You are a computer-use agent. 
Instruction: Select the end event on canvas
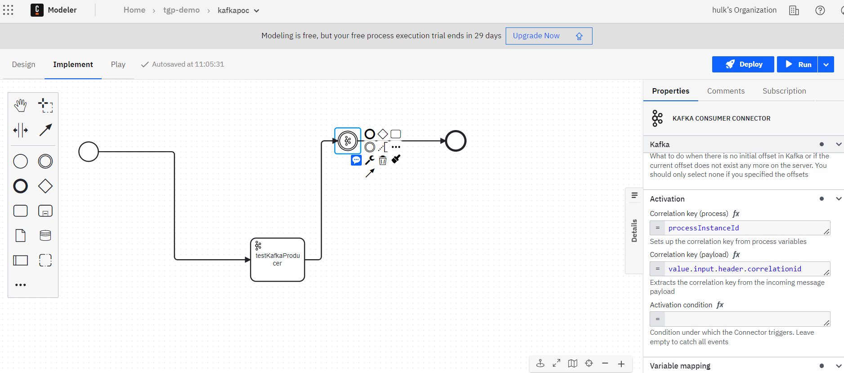pos(456,141)
